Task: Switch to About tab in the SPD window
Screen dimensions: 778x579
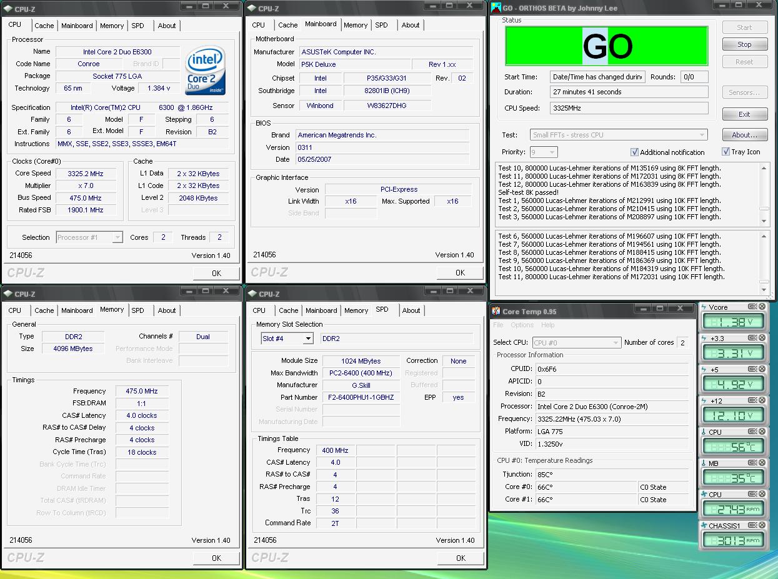Action: click(x=411, y=310)
